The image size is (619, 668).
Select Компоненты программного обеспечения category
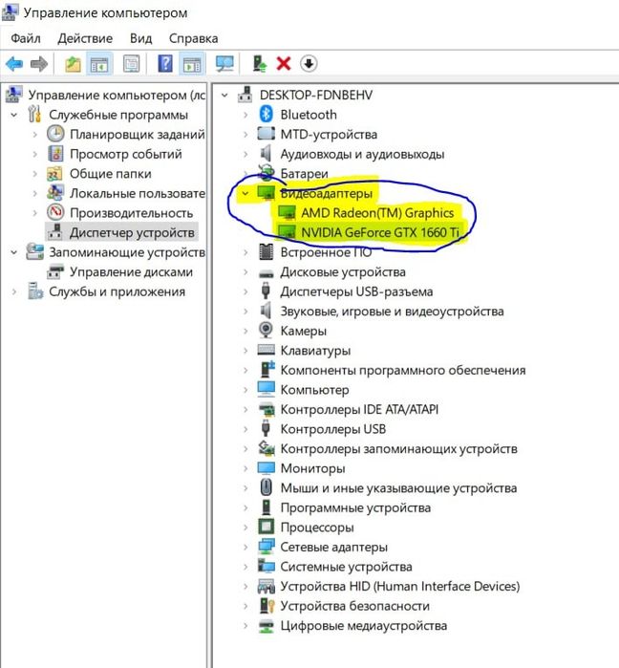(x=403, y=370)
